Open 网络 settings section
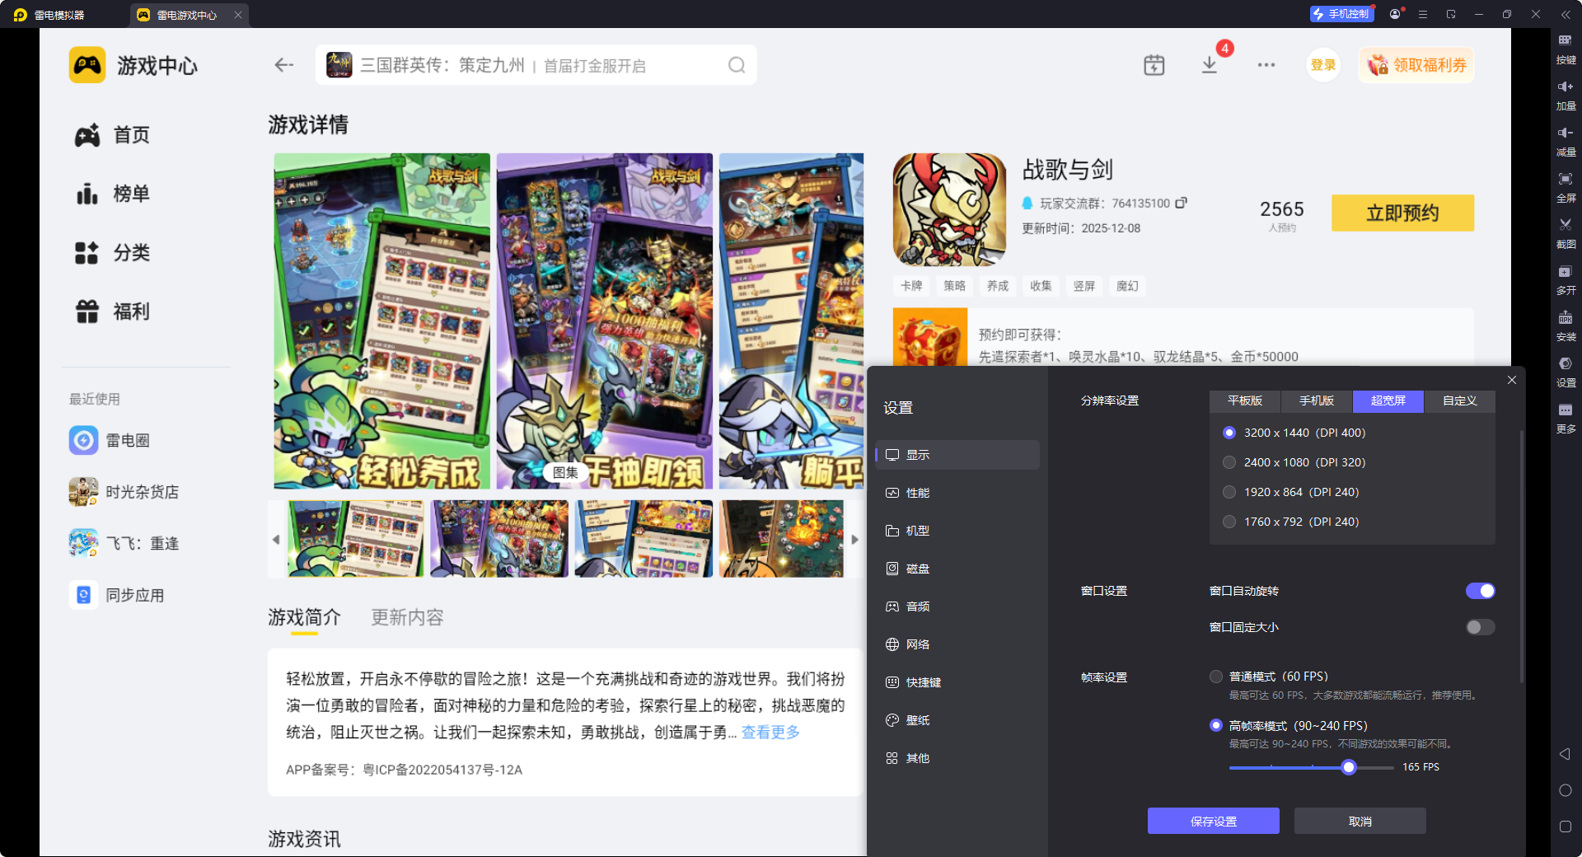1582x857 pixels. 957,644
